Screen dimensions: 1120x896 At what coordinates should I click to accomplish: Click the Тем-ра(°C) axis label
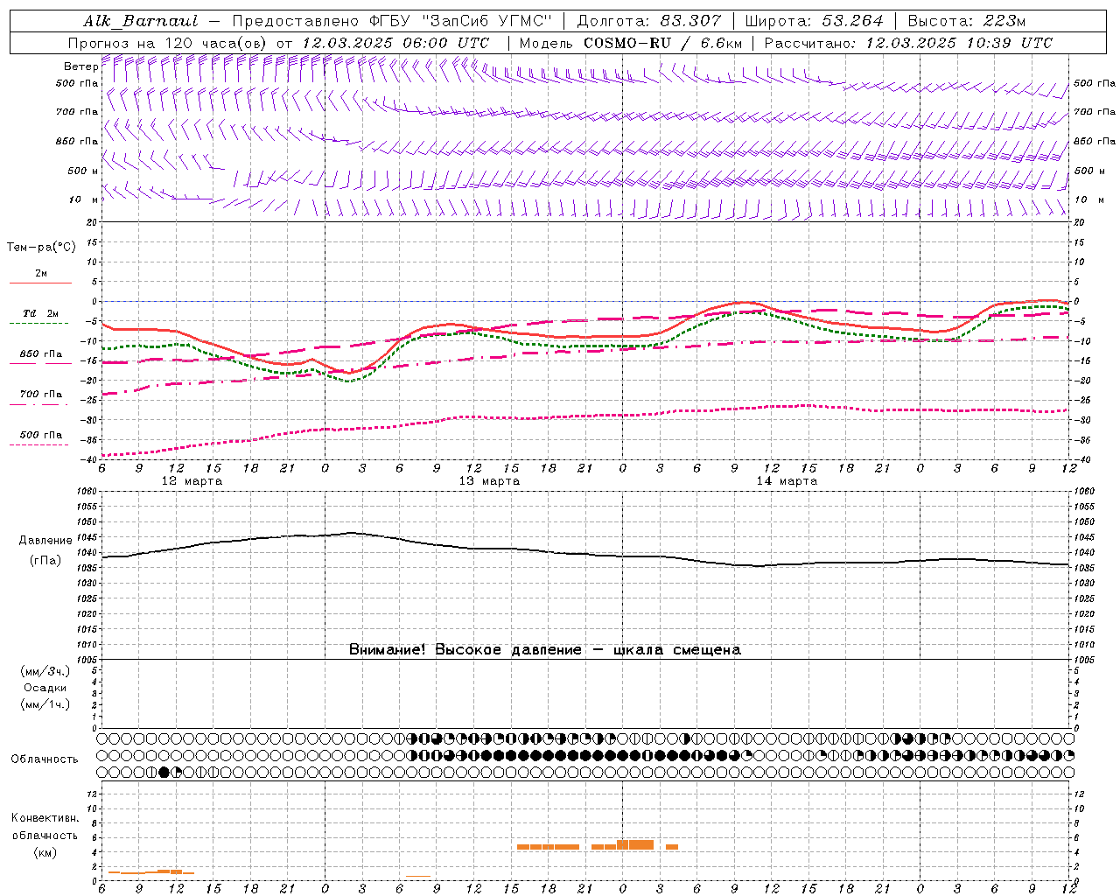[x=41, y=248]
